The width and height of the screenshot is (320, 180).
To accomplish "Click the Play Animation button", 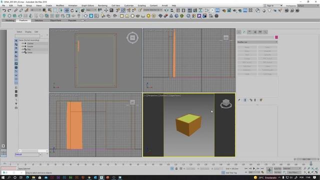I will click(254, 169).
